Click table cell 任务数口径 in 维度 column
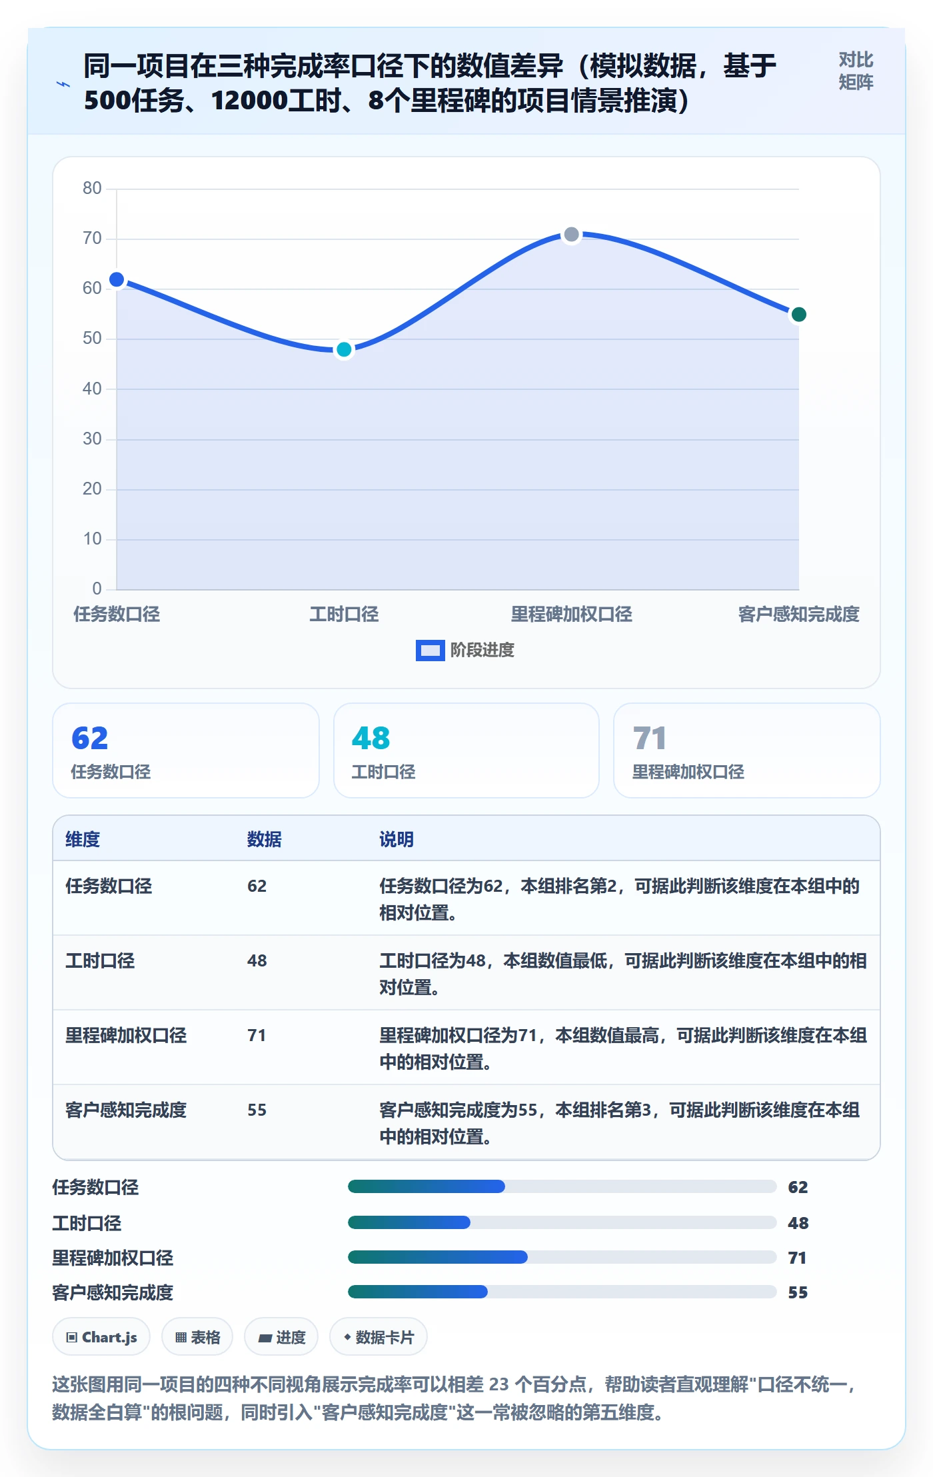This screenshot has width=933, height=1477. pyautogui.click(x=109, y=886)
